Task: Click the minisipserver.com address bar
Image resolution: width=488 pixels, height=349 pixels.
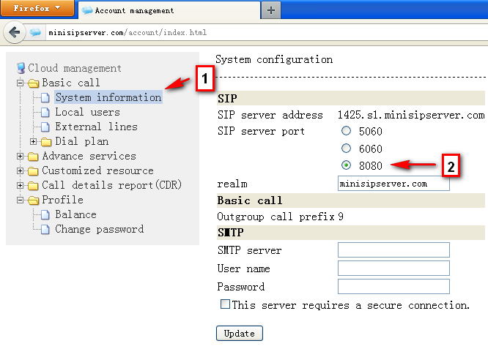Action: click(267, 32)
